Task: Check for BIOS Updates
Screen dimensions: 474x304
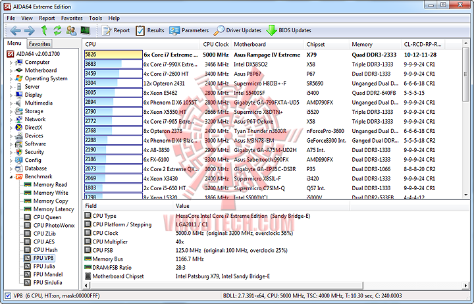Action: pos(289,30)
